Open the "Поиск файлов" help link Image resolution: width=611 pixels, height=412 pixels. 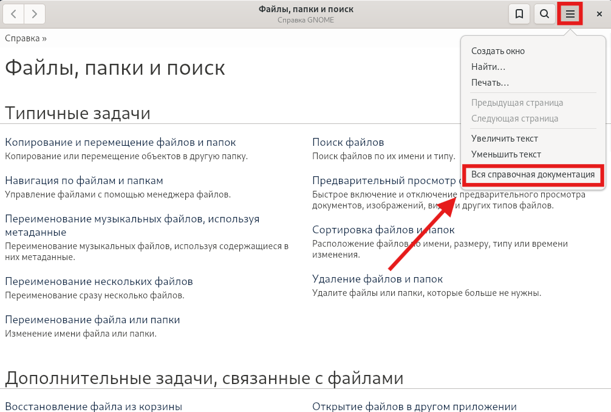click(348, 142)
